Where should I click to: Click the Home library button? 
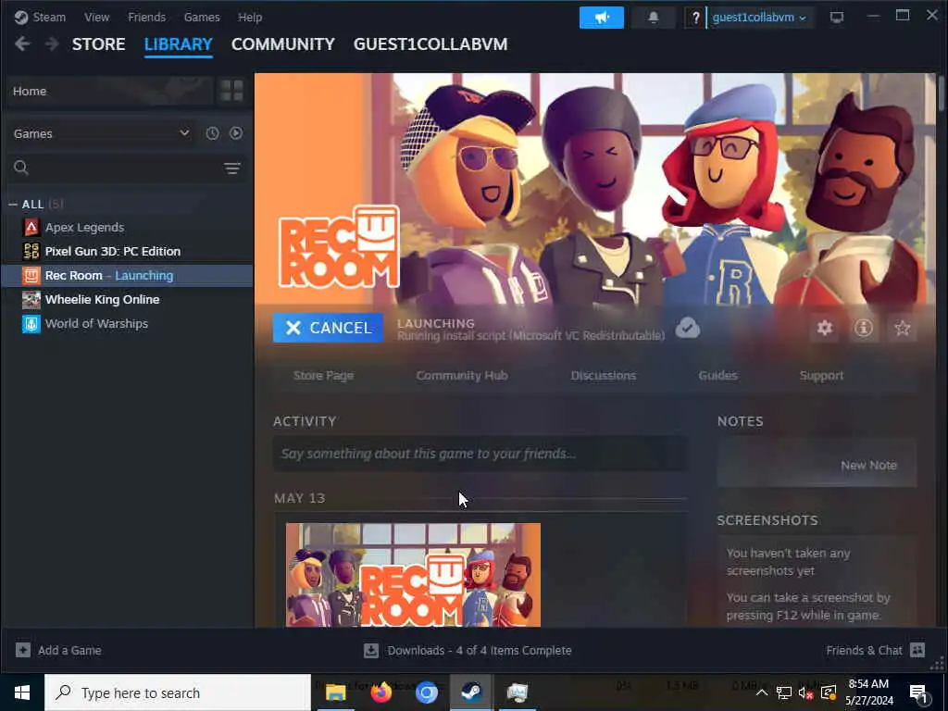coord(111,91)
